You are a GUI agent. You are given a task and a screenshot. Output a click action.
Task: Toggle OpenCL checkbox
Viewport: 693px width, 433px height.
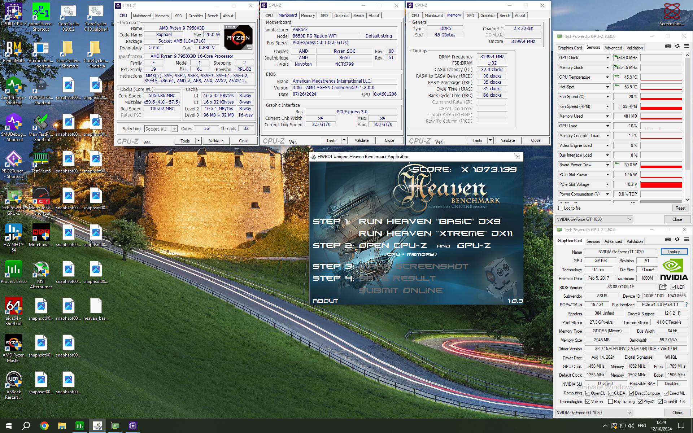[x=588, y=393]
